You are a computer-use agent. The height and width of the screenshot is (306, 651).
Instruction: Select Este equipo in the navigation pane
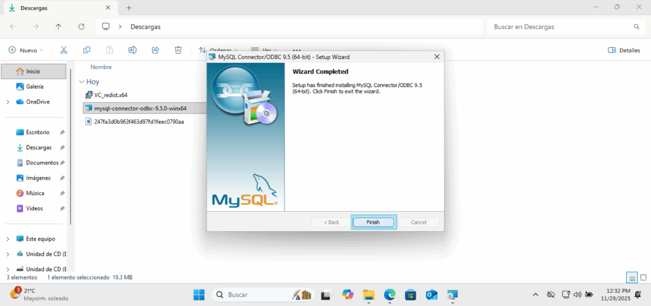tap(40, 239)
